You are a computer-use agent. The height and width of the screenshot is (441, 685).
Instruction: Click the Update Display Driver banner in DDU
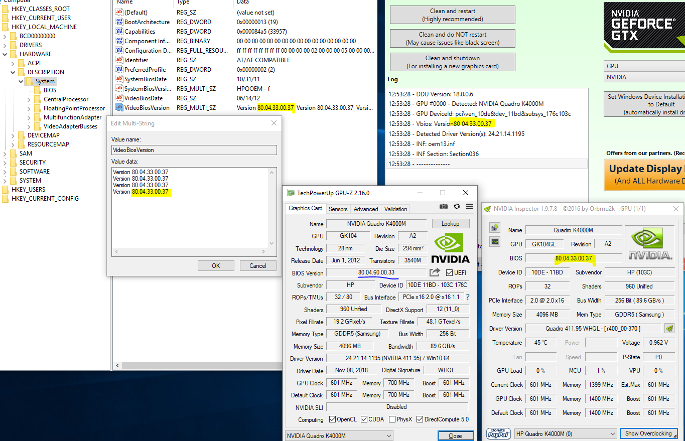644,174
